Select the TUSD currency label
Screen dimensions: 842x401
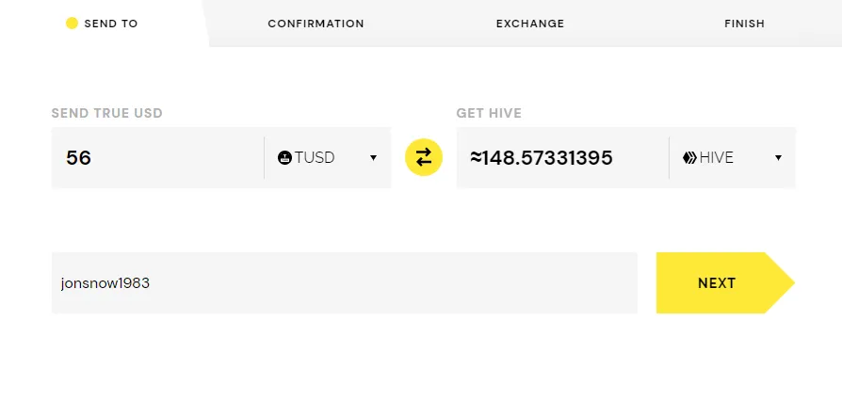click(315, 158)
